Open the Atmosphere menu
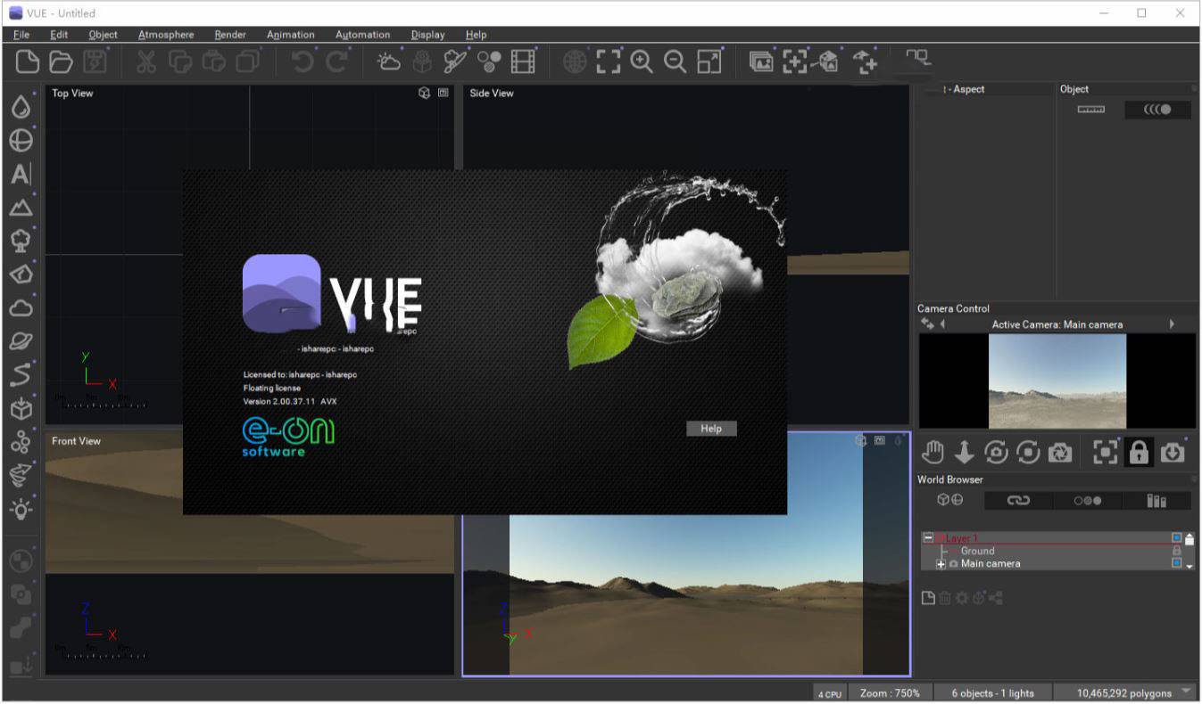Screen dimensions: 1202x704 point(166,35)
